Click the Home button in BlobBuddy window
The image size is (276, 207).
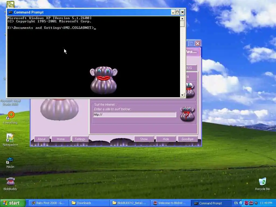[x=61, y=139]
